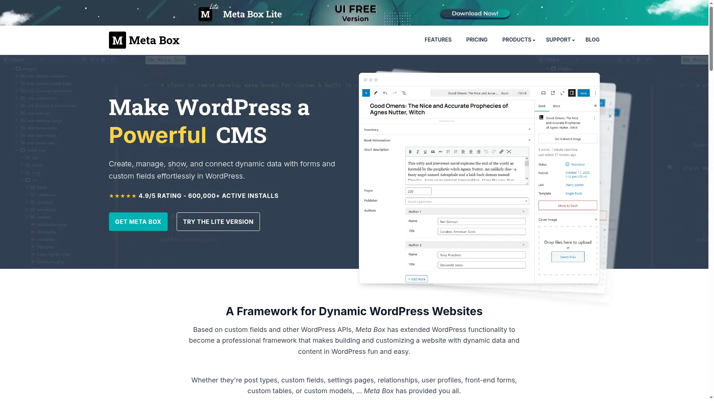714x401 pixels.
Task: Click the Pages number field
Action: (x=418, y=192)
